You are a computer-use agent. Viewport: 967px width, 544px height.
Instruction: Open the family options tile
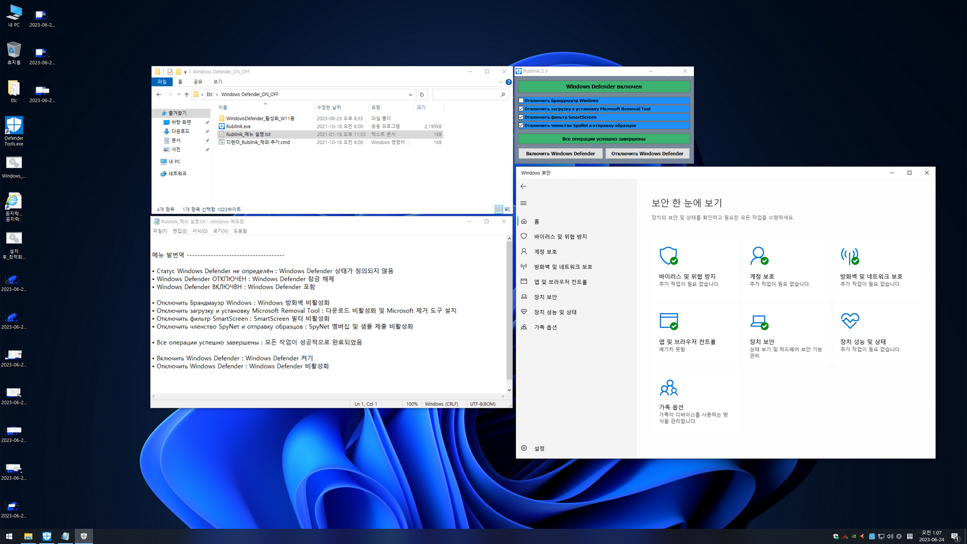coord(695,400)
